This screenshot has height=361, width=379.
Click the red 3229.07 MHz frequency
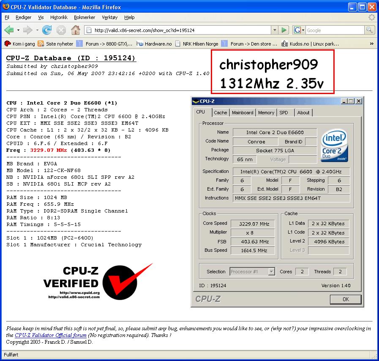(x=48, y=150)
